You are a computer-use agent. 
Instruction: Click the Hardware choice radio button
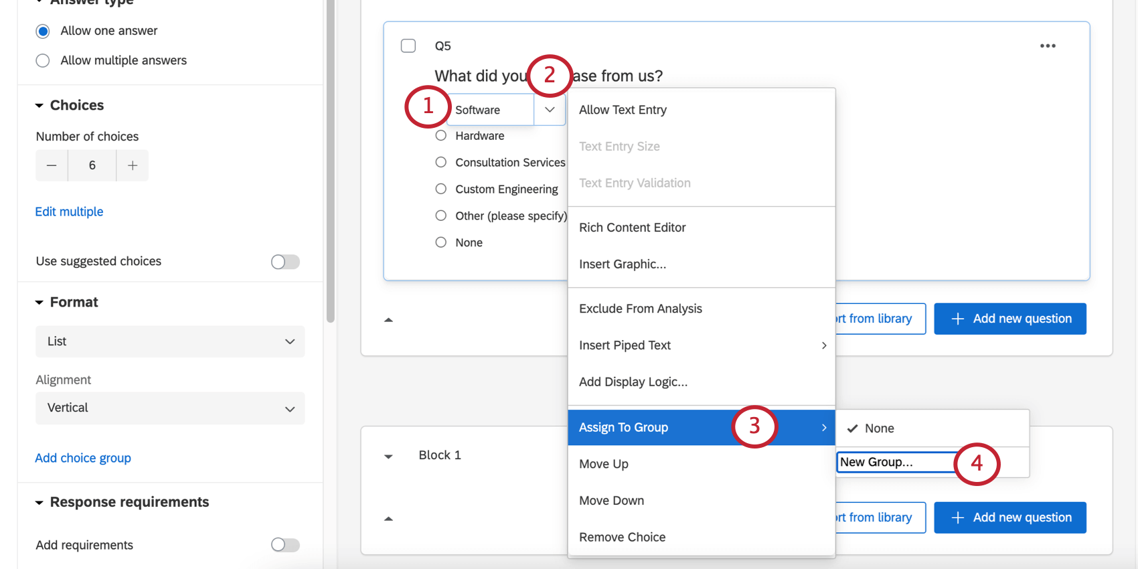click(440, 136)
